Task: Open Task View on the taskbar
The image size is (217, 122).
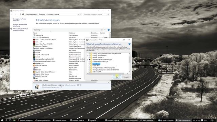Action: tap(10, 120)
